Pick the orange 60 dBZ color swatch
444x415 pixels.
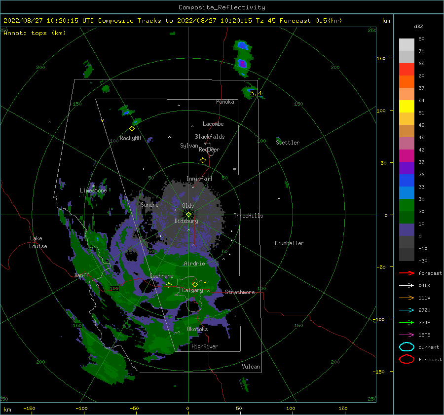(x=407, y=81)
